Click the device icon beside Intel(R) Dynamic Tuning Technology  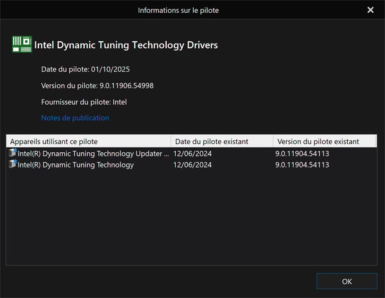pyautogui.click(x=13, y=164)
